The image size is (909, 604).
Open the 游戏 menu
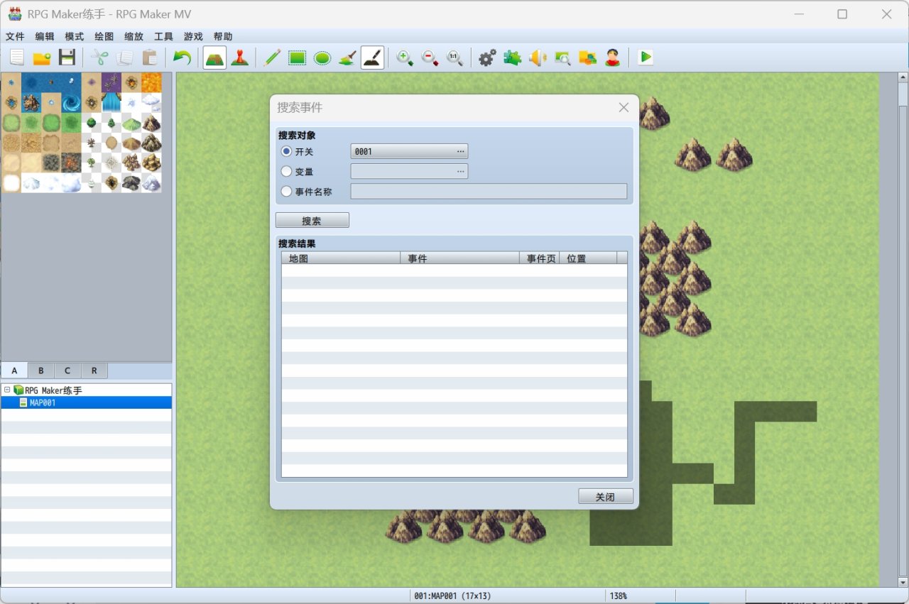(193, 37)
